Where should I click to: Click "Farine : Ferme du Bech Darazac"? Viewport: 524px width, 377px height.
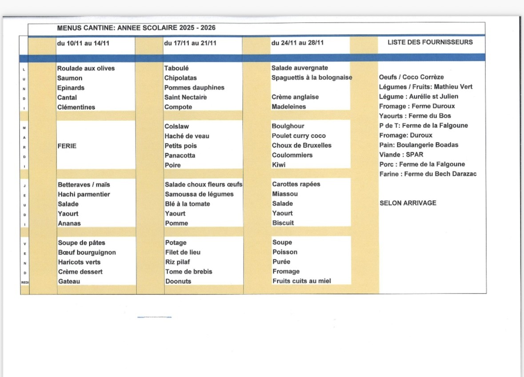[x=428, y=174]
